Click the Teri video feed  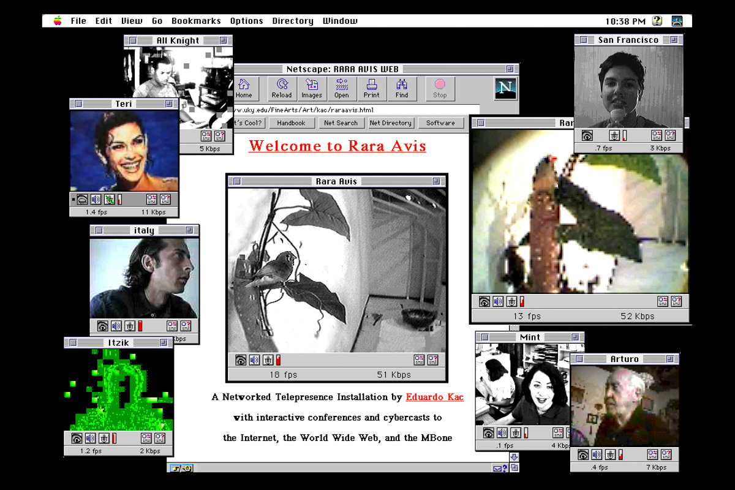(x=124, y=151)
